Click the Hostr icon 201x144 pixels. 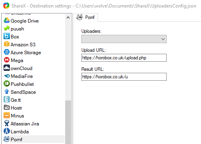click(x=7, y=108)
